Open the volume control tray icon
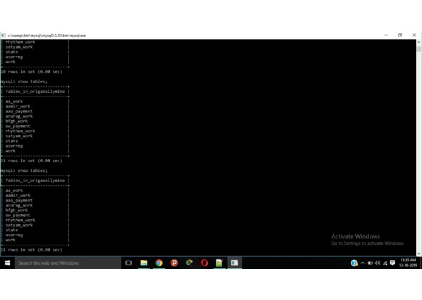 tap(377, 263)
